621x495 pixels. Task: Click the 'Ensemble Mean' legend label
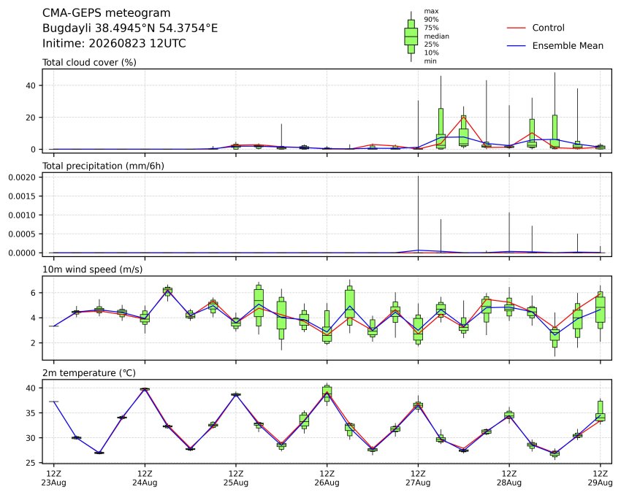[x=568, y=46]
